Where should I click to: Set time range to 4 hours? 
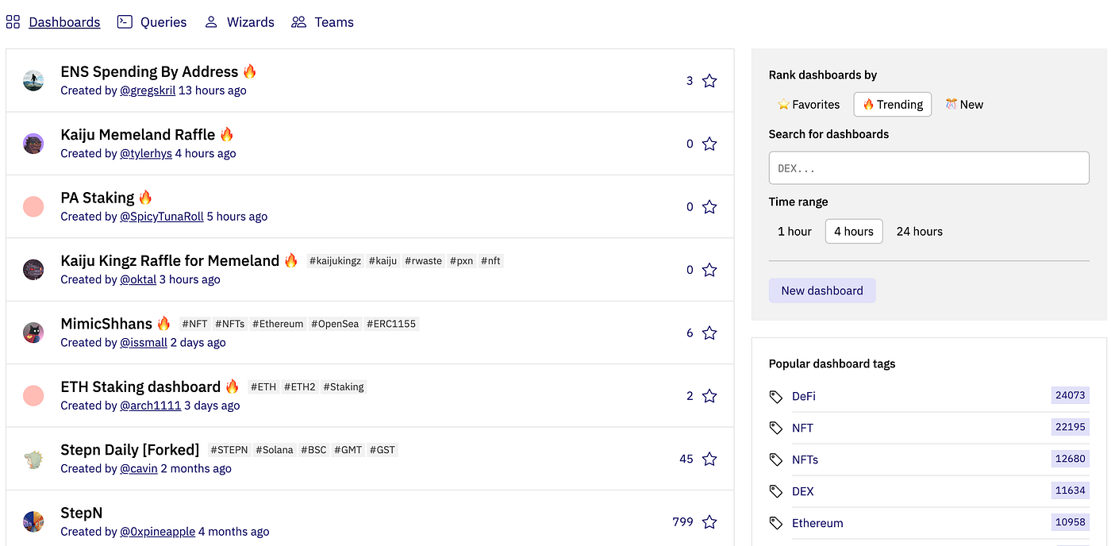[854, 232]
